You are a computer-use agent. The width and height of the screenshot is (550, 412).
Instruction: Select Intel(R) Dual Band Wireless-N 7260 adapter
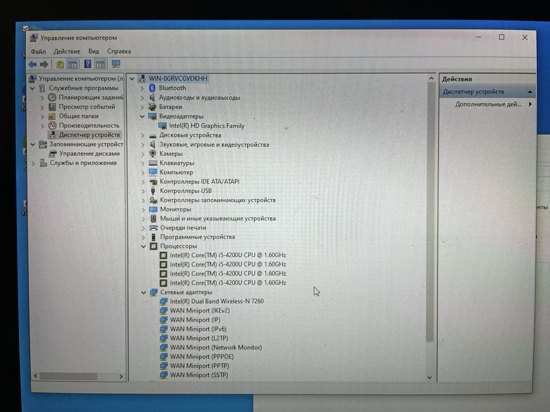[x=217, y=301]
